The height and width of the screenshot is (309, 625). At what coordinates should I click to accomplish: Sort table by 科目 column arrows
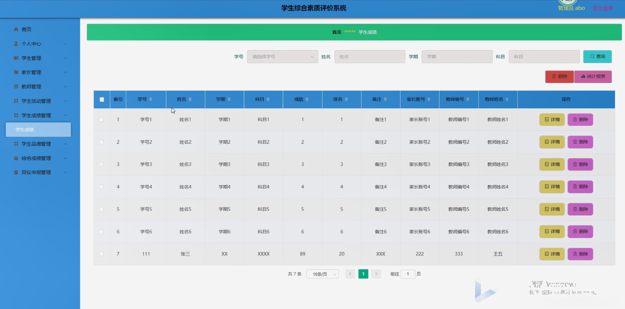pos(268,99)
